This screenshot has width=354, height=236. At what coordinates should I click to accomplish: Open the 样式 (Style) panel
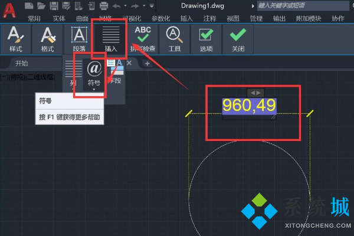click(16, 40)
